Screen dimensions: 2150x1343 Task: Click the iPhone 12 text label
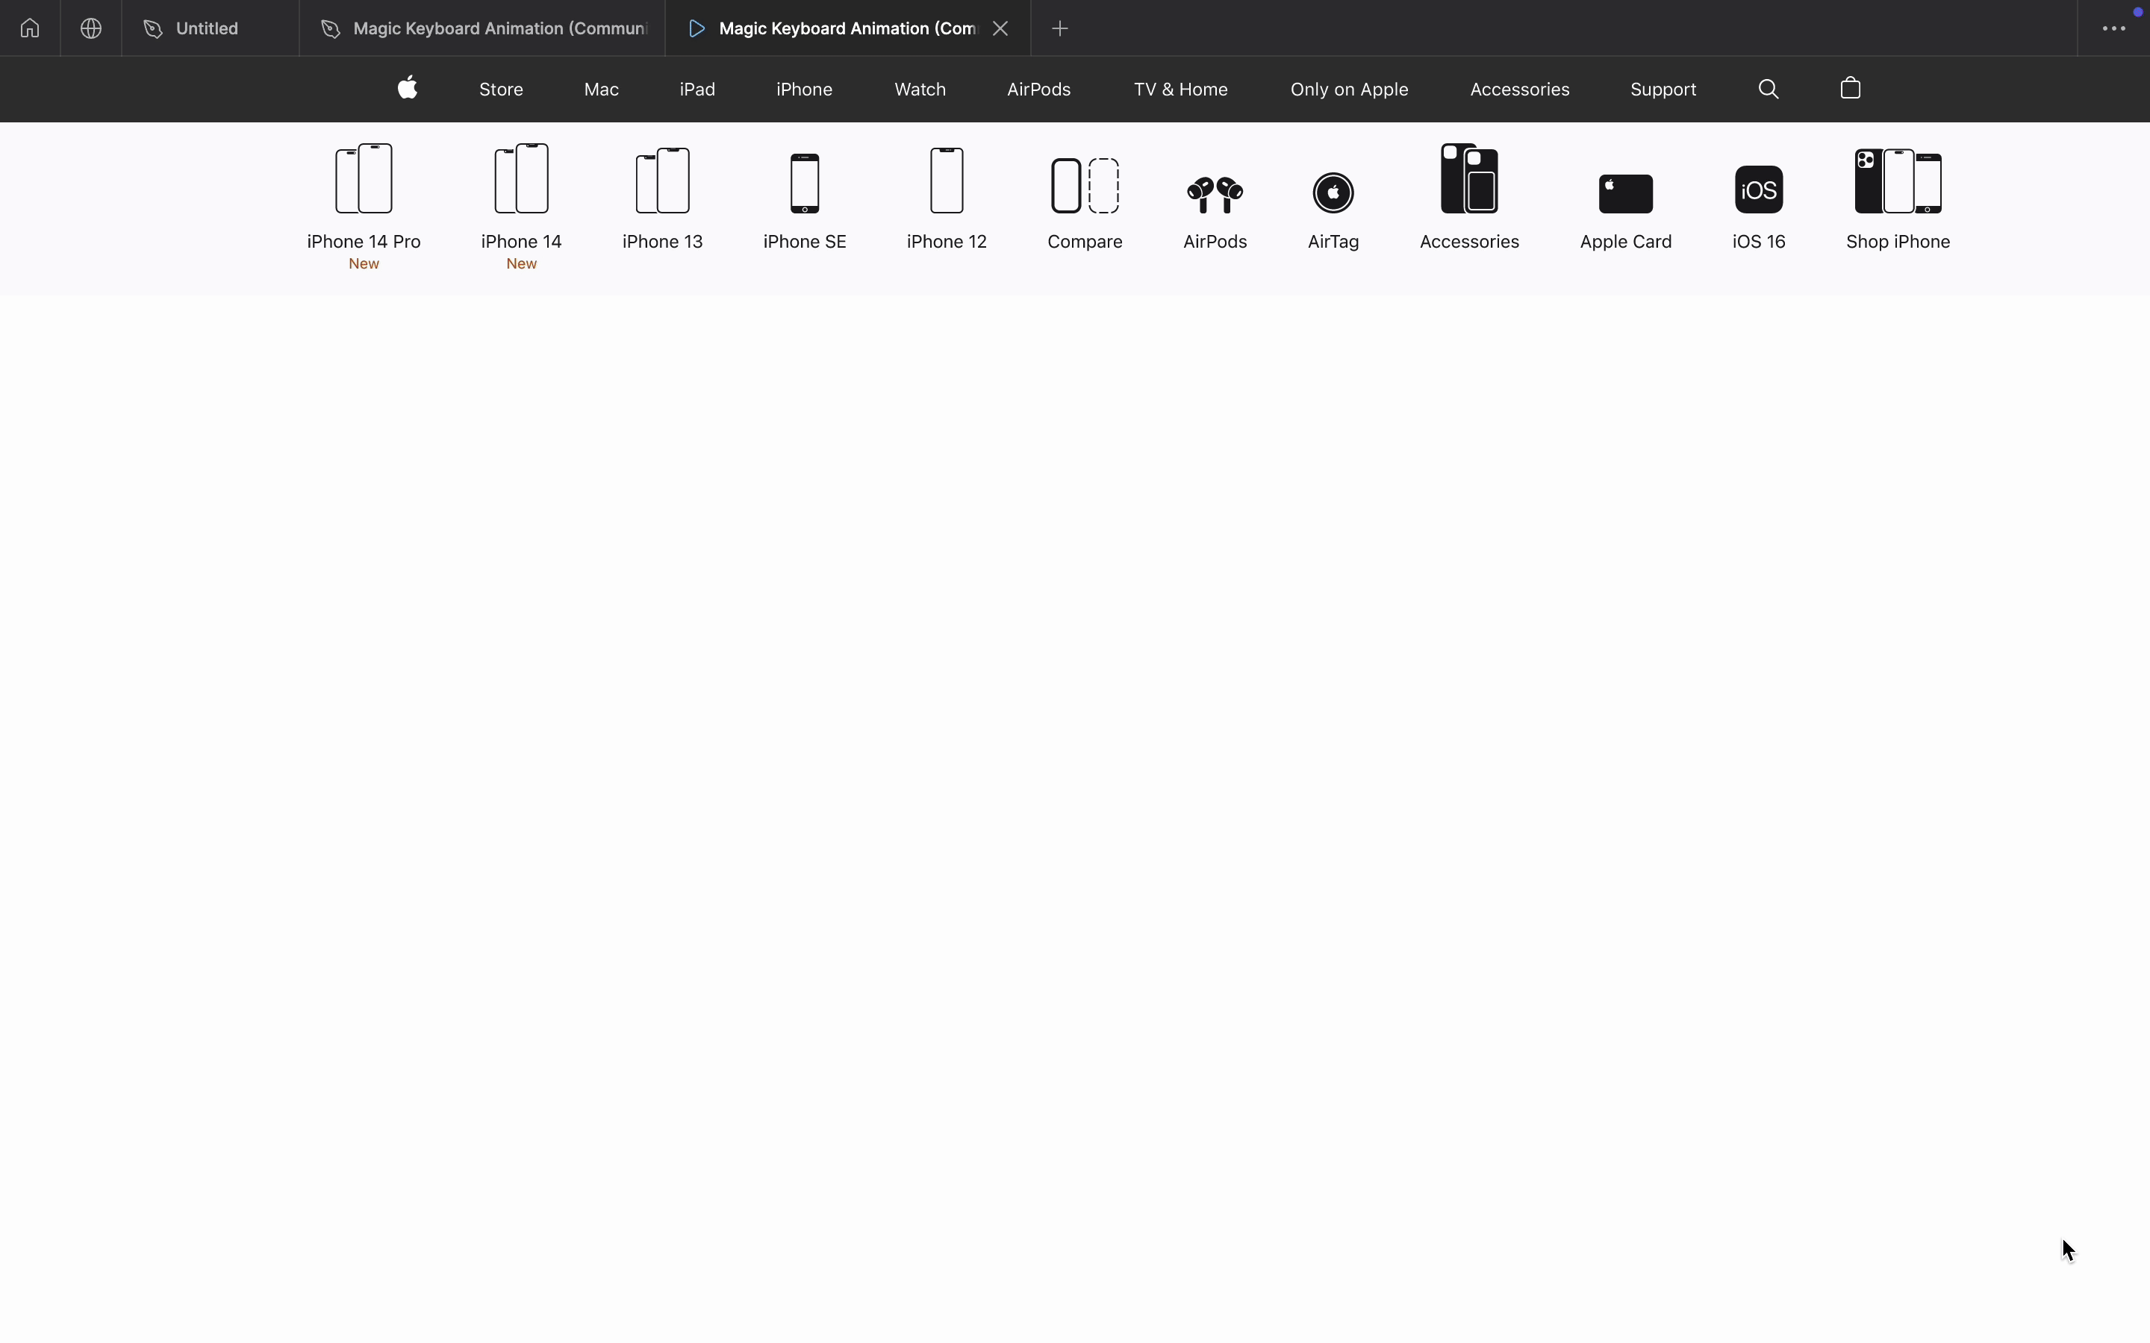(x=947, y=242)
